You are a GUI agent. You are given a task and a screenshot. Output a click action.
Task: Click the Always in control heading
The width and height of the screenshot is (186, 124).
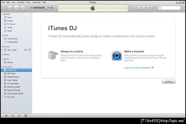click(x=72, y=51)
